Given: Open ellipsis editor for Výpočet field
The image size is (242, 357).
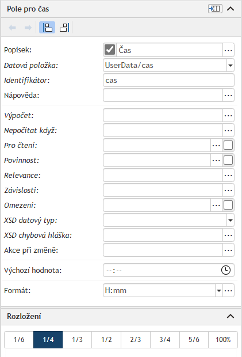Looking at the screenshot, I should [x=228, y=115].
